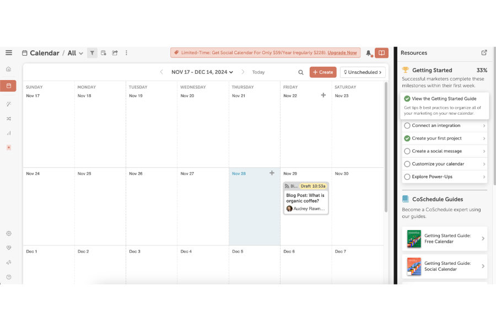The height and width of the screenshot is (331, 496).
Task: Open the megaphone announcements icon
Action: coord(8,262)
